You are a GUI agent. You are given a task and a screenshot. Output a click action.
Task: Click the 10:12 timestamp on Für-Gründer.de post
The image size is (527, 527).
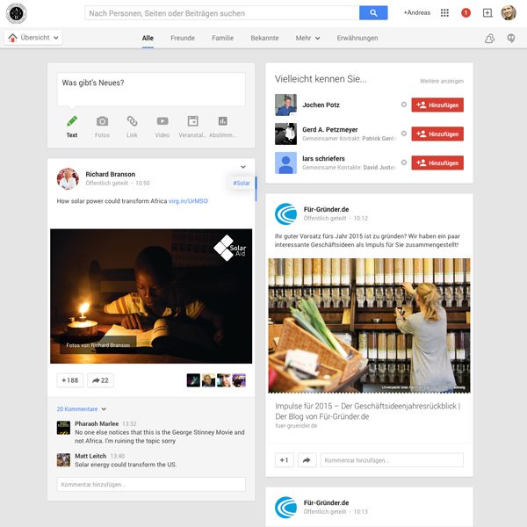361,218
